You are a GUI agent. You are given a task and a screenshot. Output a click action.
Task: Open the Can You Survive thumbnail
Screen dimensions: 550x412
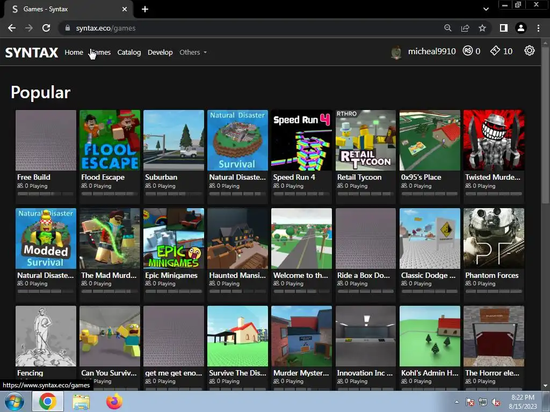point(110,336)
